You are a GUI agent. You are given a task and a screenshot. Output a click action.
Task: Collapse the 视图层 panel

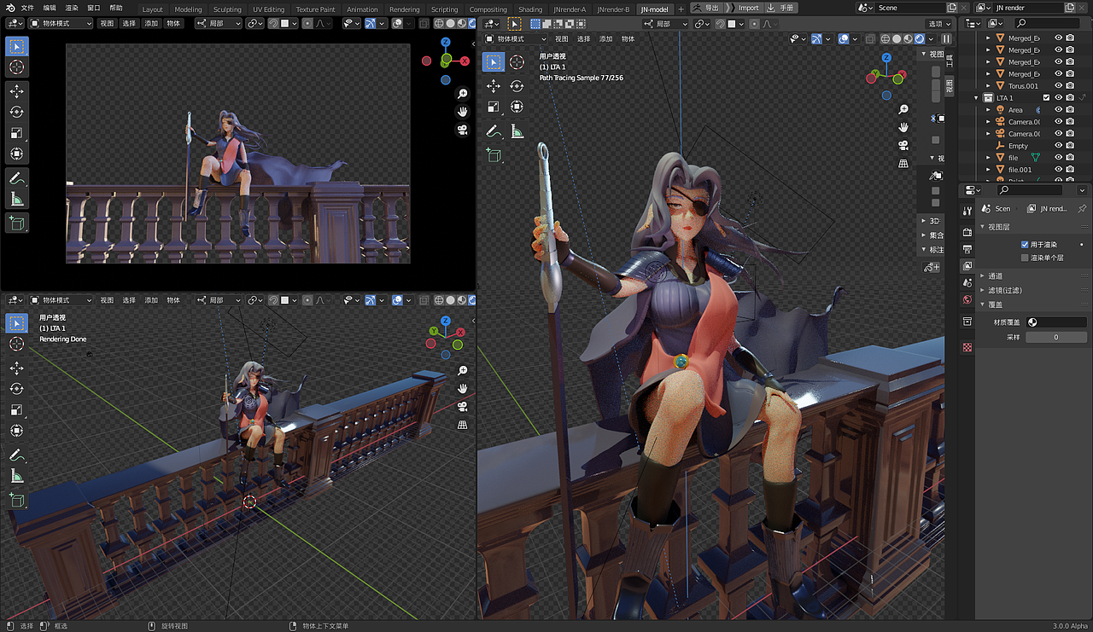point(982,227)
